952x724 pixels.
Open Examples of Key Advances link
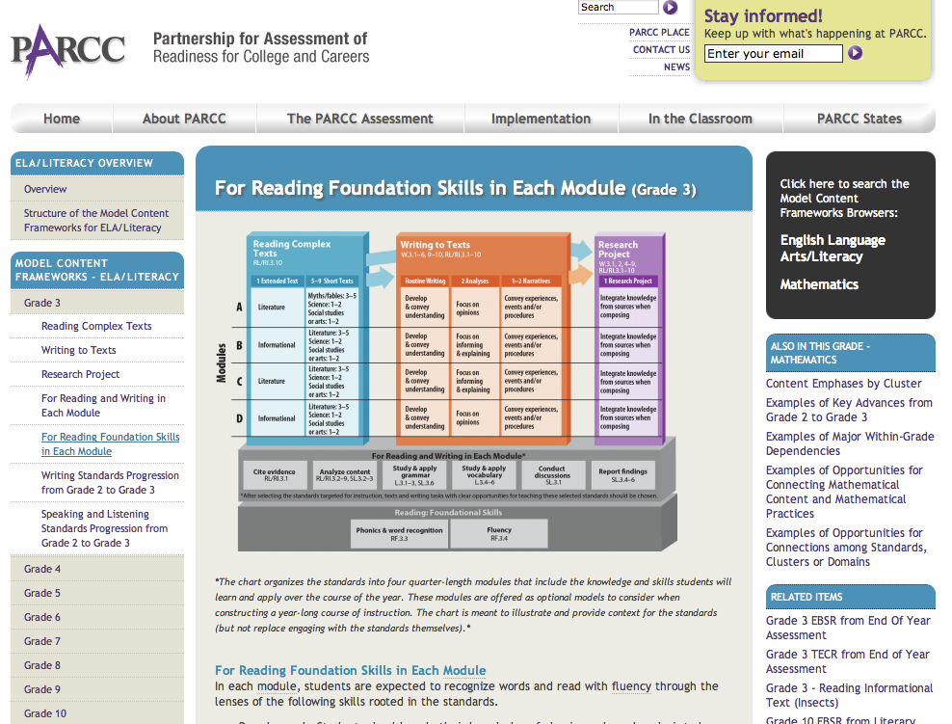point(849,410)
